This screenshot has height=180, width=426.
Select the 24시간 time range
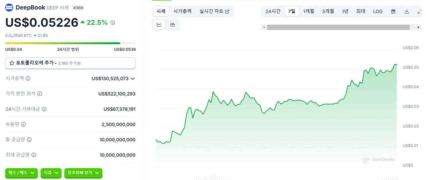click(273, 11)
